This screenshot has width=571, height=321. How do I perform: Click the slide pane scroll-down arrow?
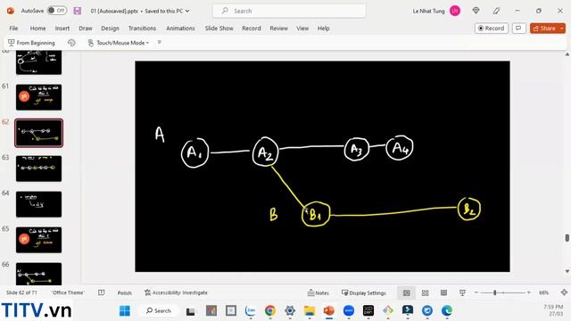click(567, 271)
